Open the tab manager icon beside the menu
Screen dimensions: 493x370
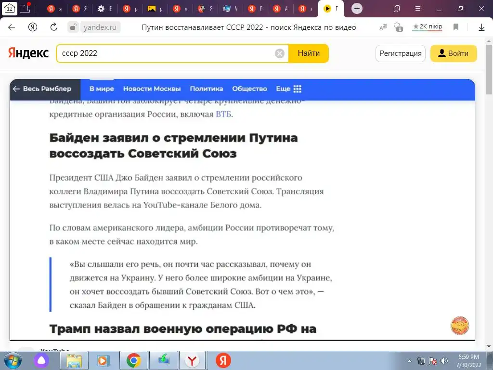coord(397,9)
